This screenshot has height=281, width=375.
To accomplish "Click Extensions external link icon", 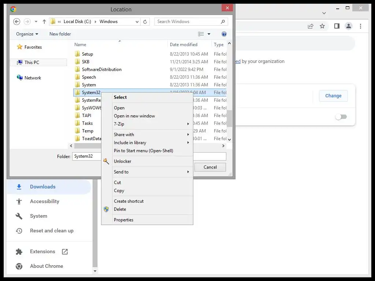I will tap(65, 252).
